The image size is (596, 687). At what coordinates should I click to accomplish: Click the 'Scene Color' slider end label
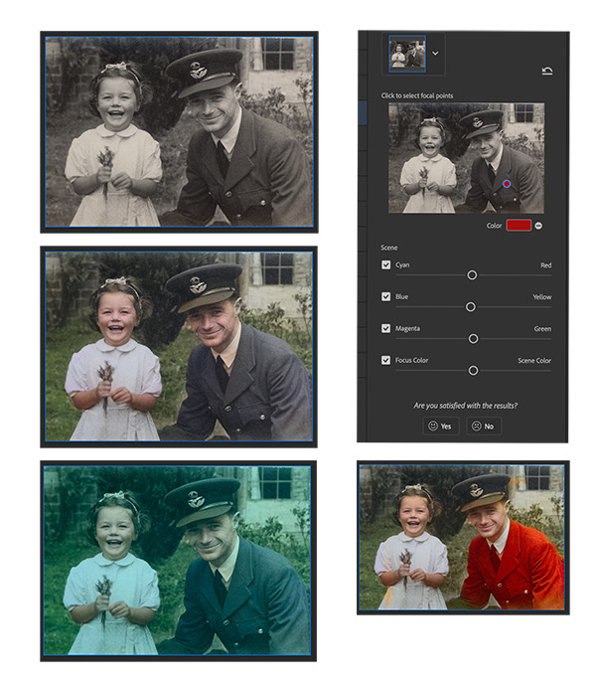point(534,361)
